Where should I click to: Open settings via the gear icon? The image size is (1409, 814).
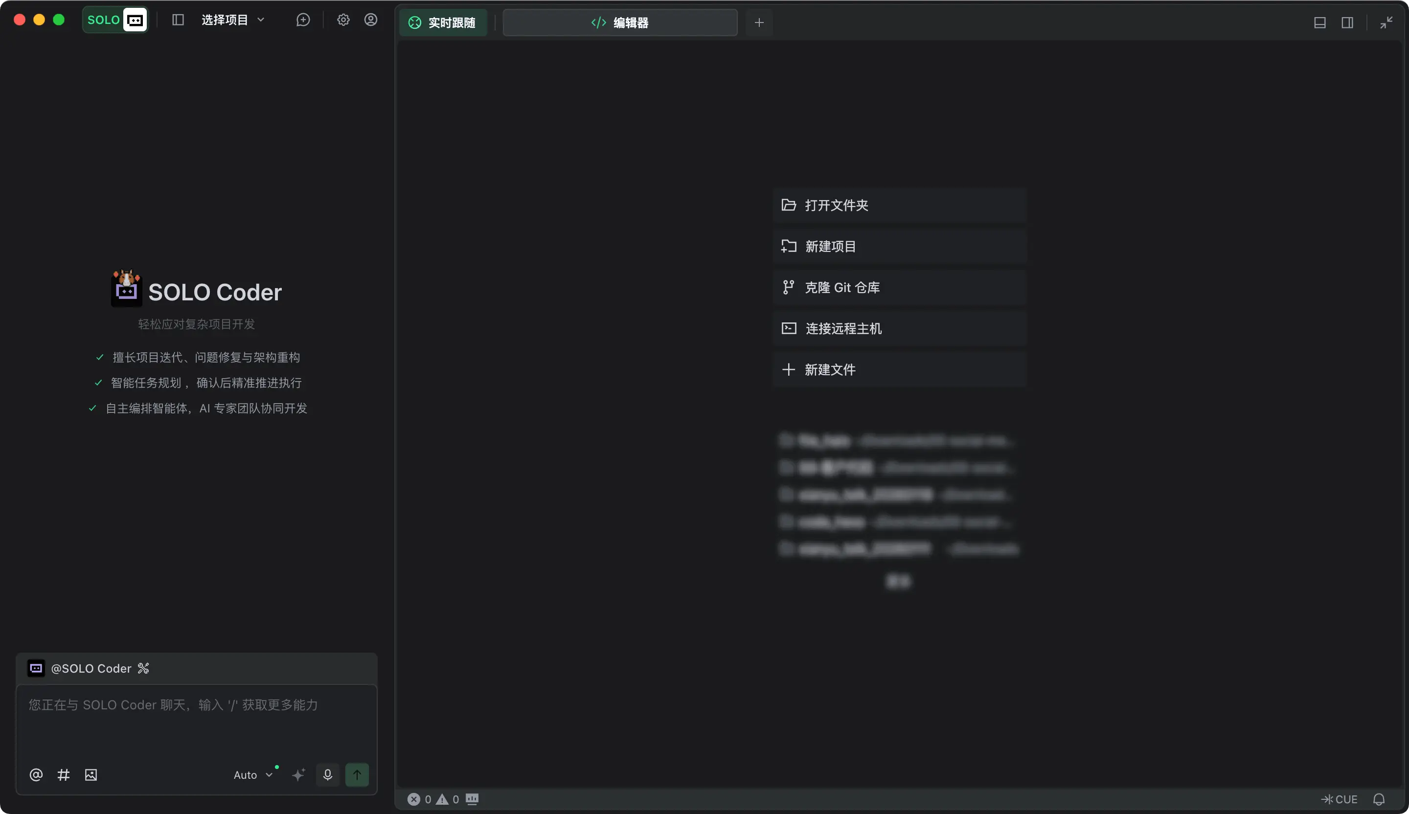[343, 20]
